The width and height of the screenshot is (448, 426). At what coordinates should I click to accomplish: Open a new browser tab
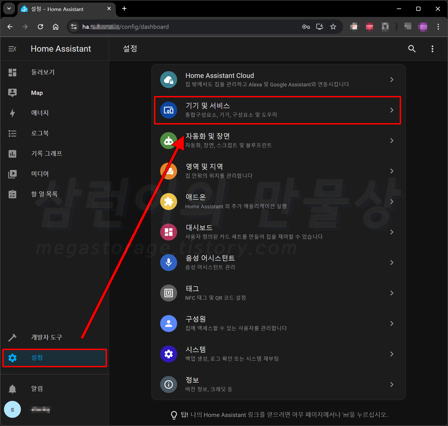pyautogui.click(x=124, y=9)
